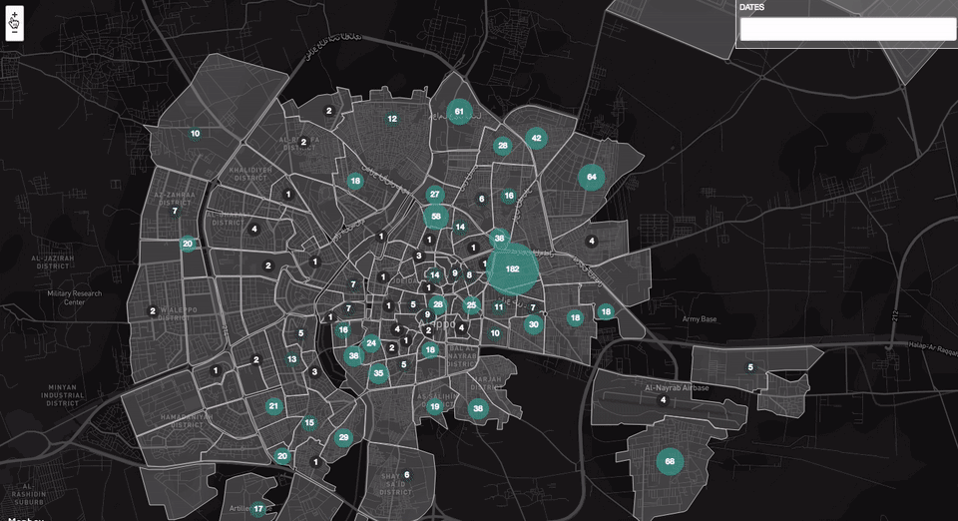Zoom in with the plus button
This screenshot has width=958, height=521.
coord(15,15)
